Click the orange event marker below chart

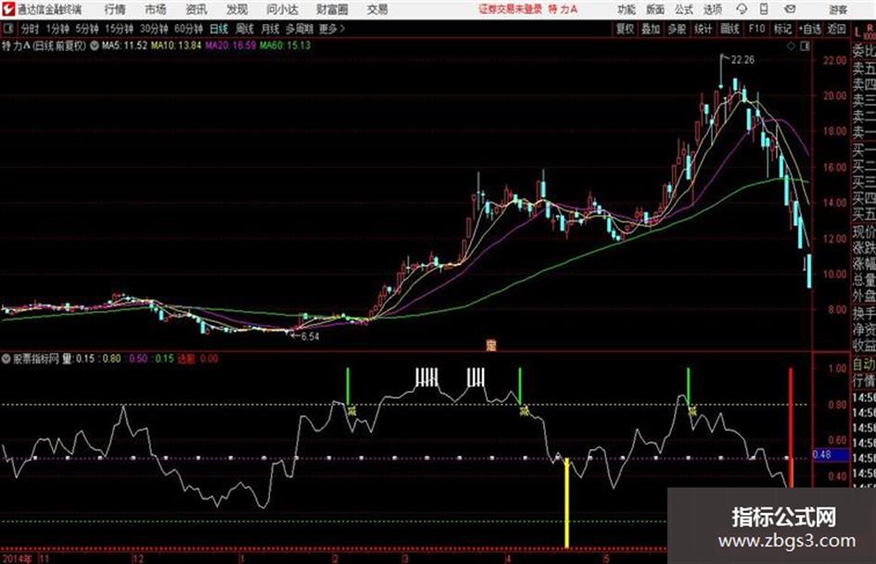491,345
